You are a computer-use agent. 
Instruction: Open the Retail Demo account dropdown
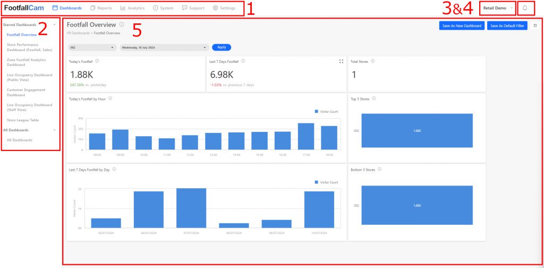(498, 8)
